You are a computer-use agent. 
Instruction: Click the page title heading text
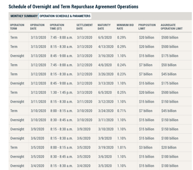(x=73, y=7)
